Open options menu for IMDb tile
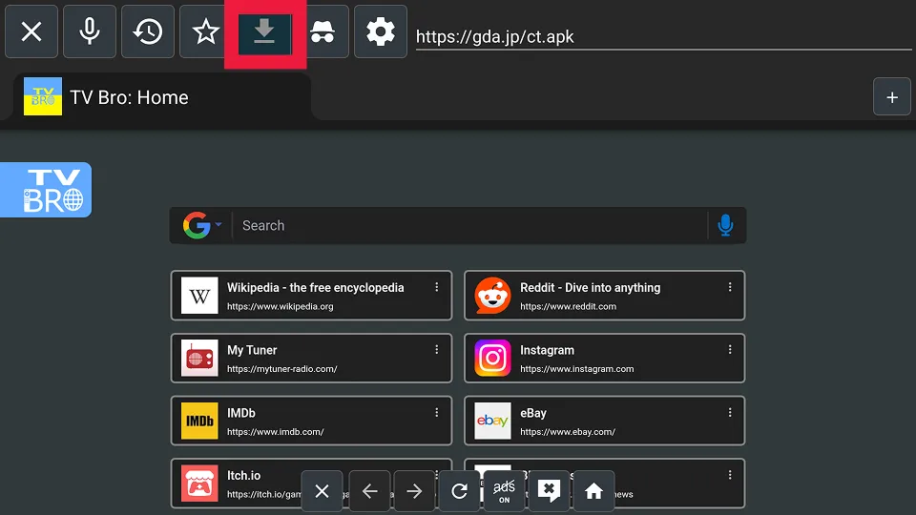 tap(436, 412)
